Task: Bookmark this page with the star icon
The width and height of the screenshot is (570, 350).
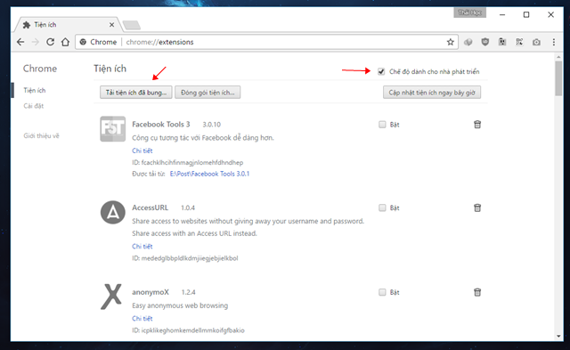Action: [451, 42]
